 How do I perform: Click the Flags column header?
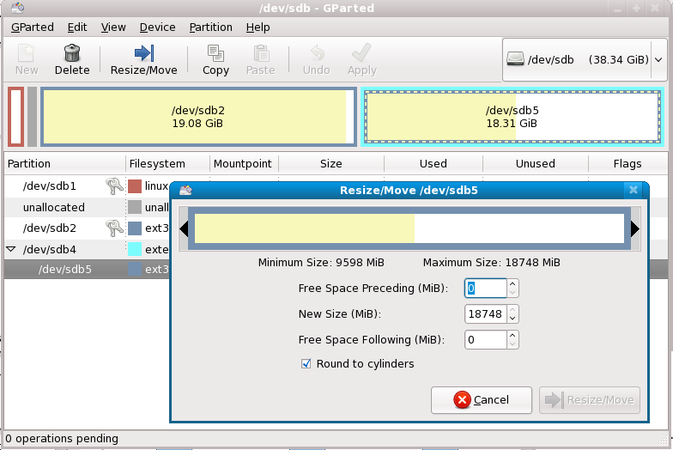coord(628,163)
